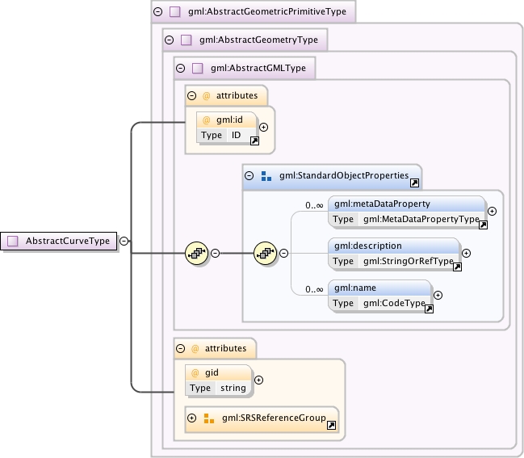The image size is (524, 458).
Task: Click '0..∞' cardinality beside gml:metaDataProperty
Action: [314, 206]
